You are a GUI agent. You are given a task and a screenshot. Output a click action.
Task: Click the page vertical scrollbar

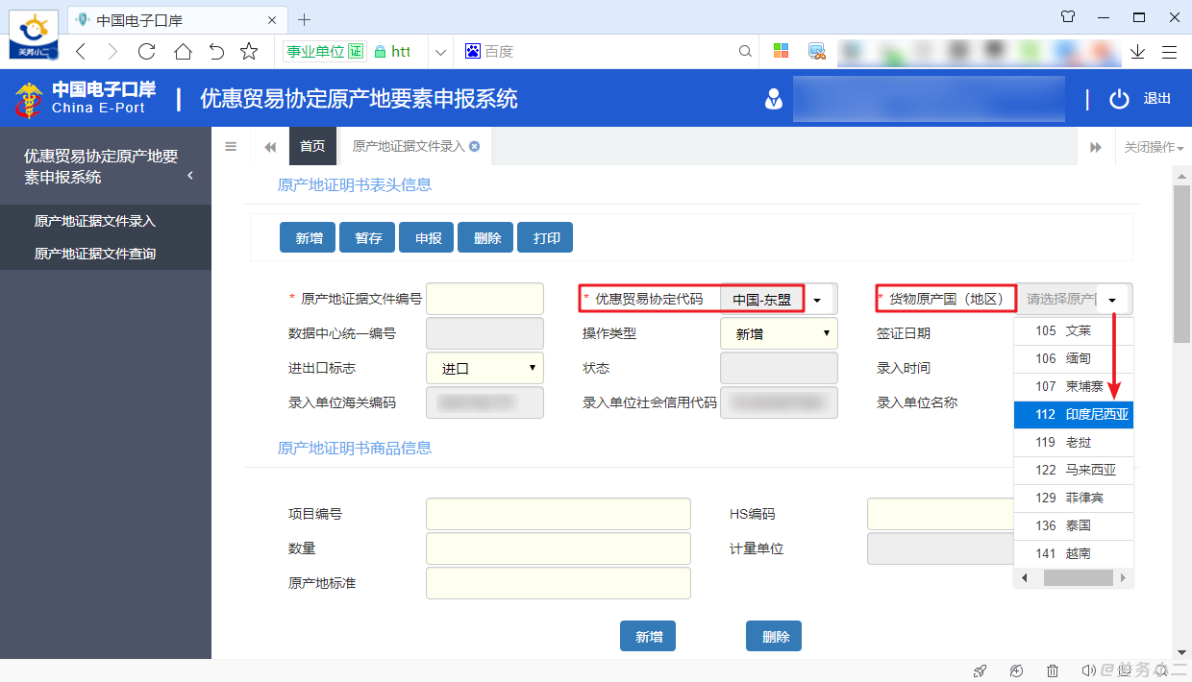coord(1182,264)
